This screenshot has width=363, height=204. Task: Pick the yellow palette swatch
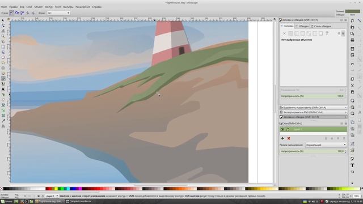56,189
